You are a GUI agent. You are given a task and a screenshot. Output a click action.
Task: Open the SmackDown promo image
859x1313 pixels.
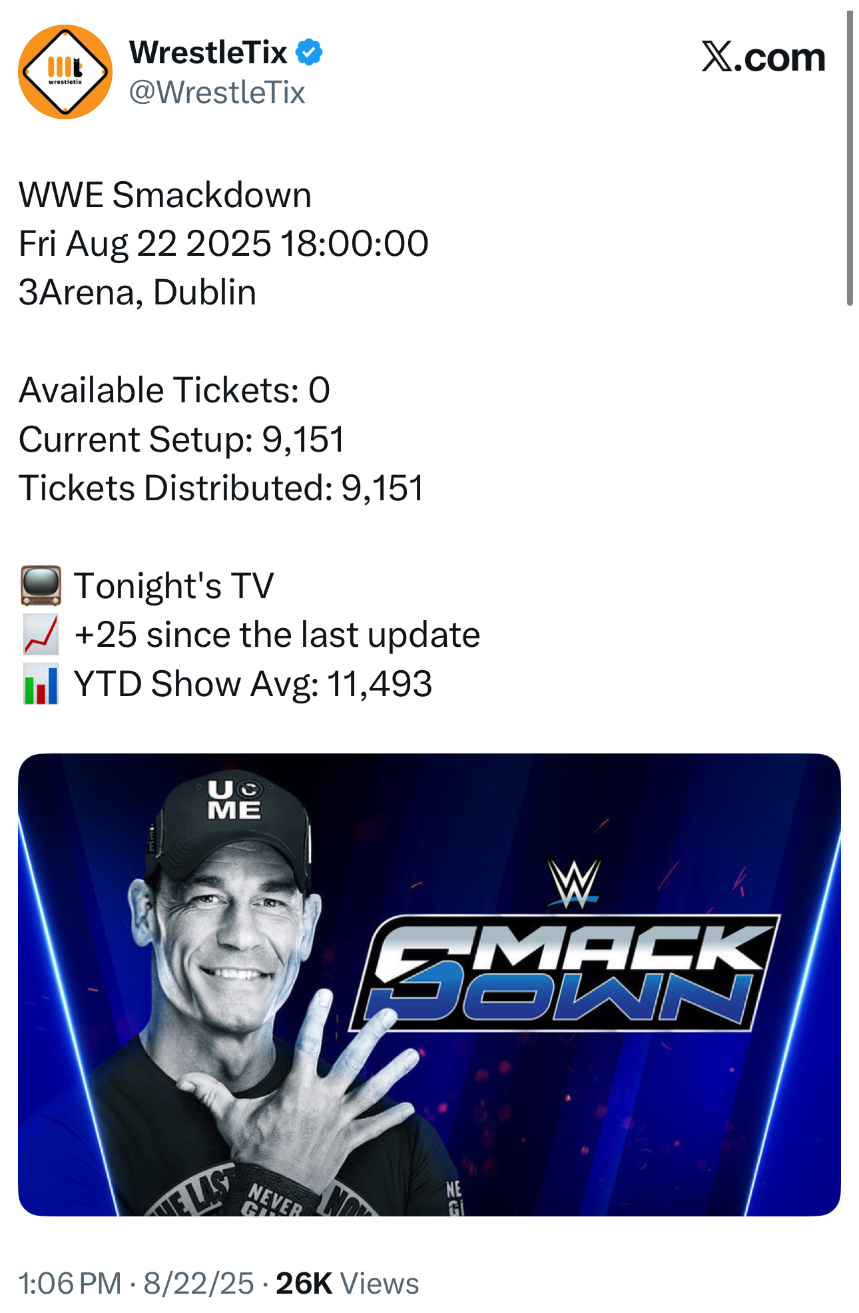[x=429, y=985]
